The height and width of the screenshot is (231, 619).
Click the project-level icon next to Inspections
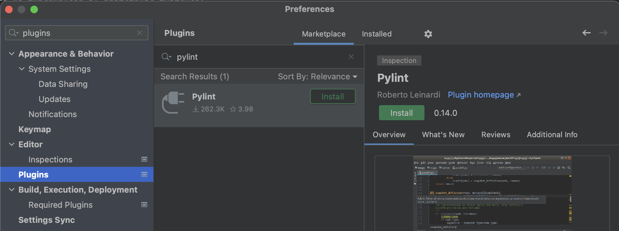(144, 159)
